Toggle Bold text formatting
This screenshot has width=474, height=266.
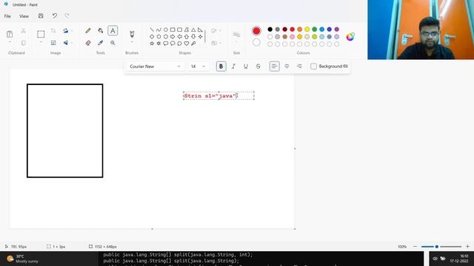[x=221, y=66]
